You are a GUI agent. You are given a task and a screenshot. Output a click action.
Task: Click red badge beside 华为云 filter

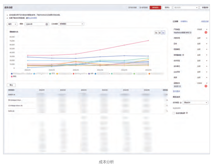tap(206, 86)
